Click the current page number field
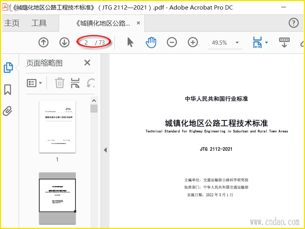The width and height of the screenshot is (305, 229). click(x=87, y=42)
